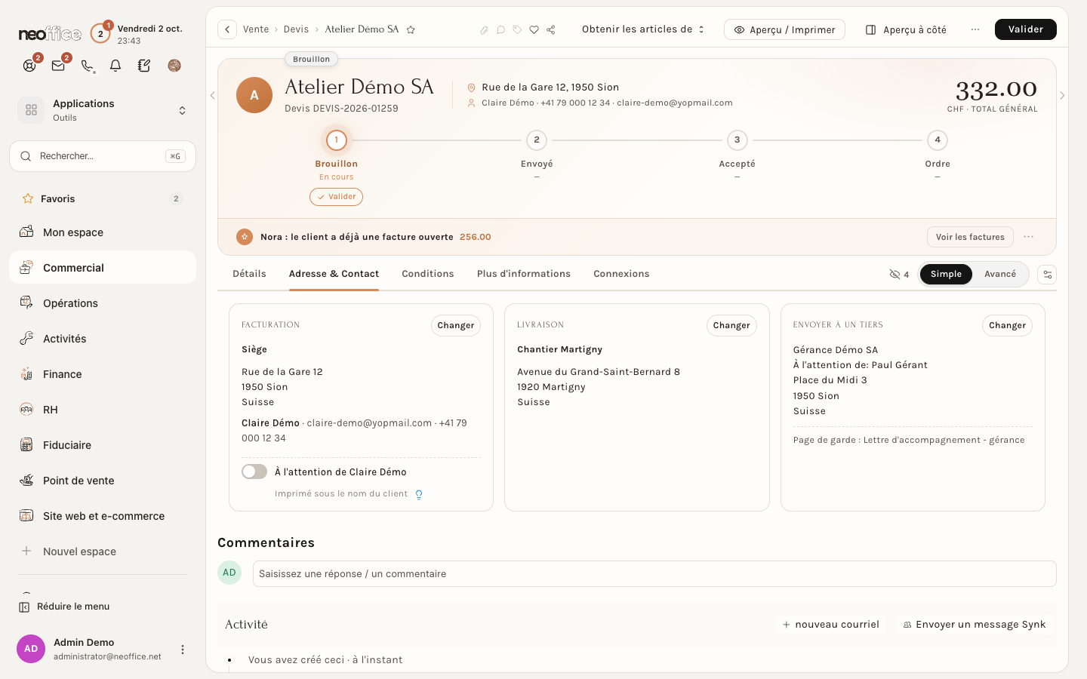Click the phone call icon
Image resolution: width=1087 pixels, height=679 pixels.
pyautogui.click(x=87, y=66)
